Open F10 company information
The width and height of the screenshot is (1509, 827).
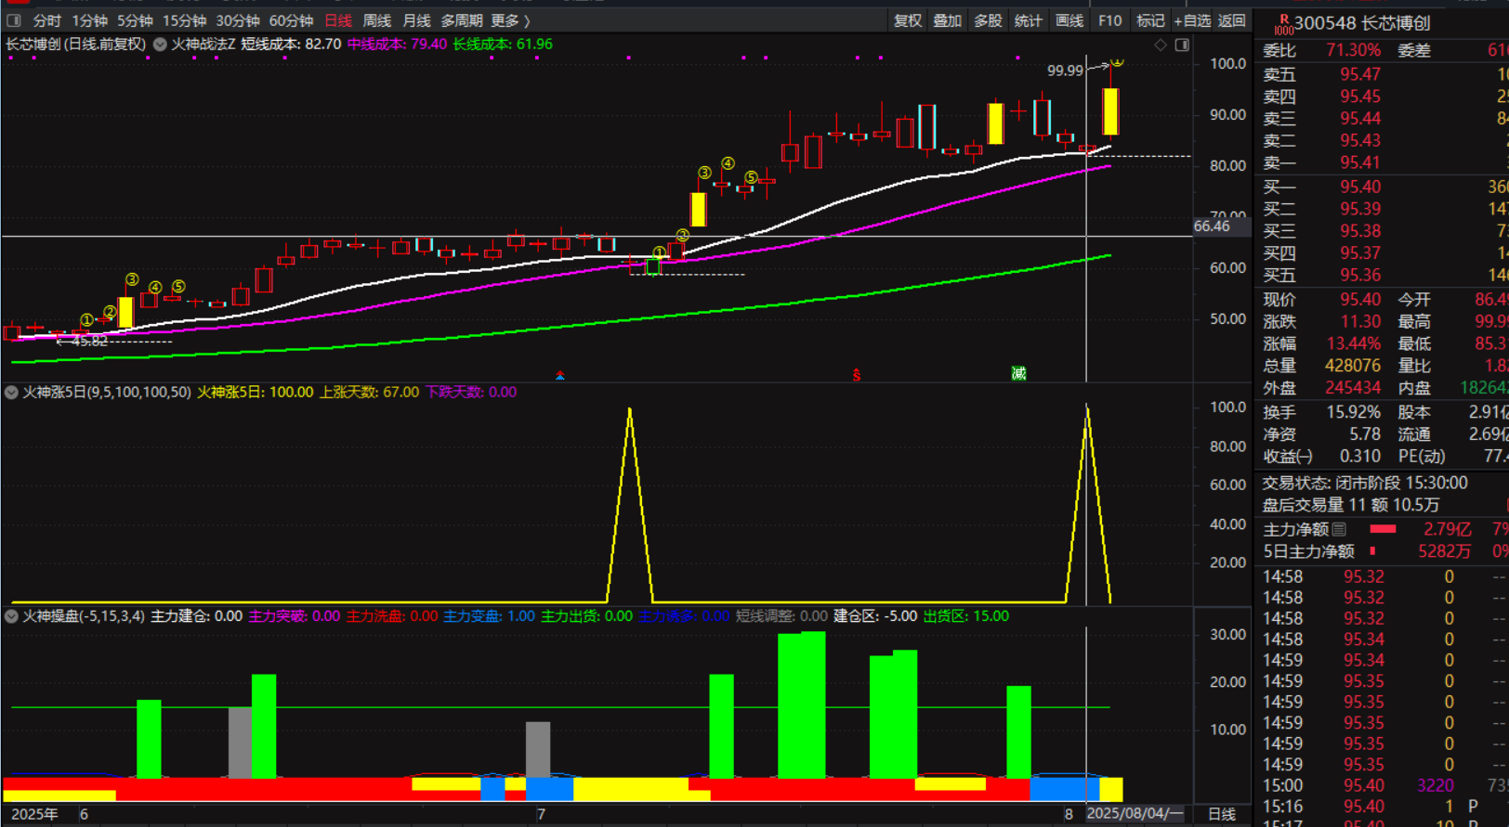(1109, 20)
